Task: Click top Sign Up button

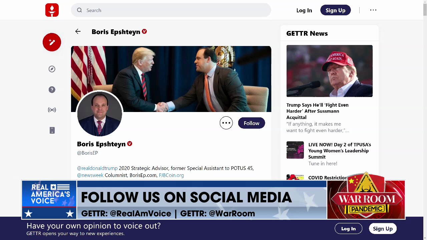Action: point(335,10)
